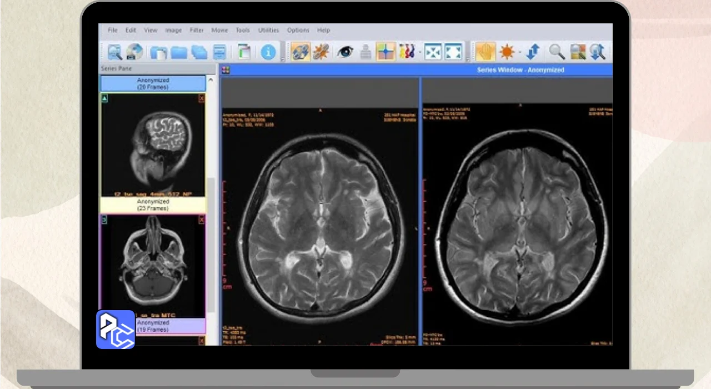Screen dimensions: 711x389
Task: Click series pane scroll-up arrow
Action: point(211,81)
